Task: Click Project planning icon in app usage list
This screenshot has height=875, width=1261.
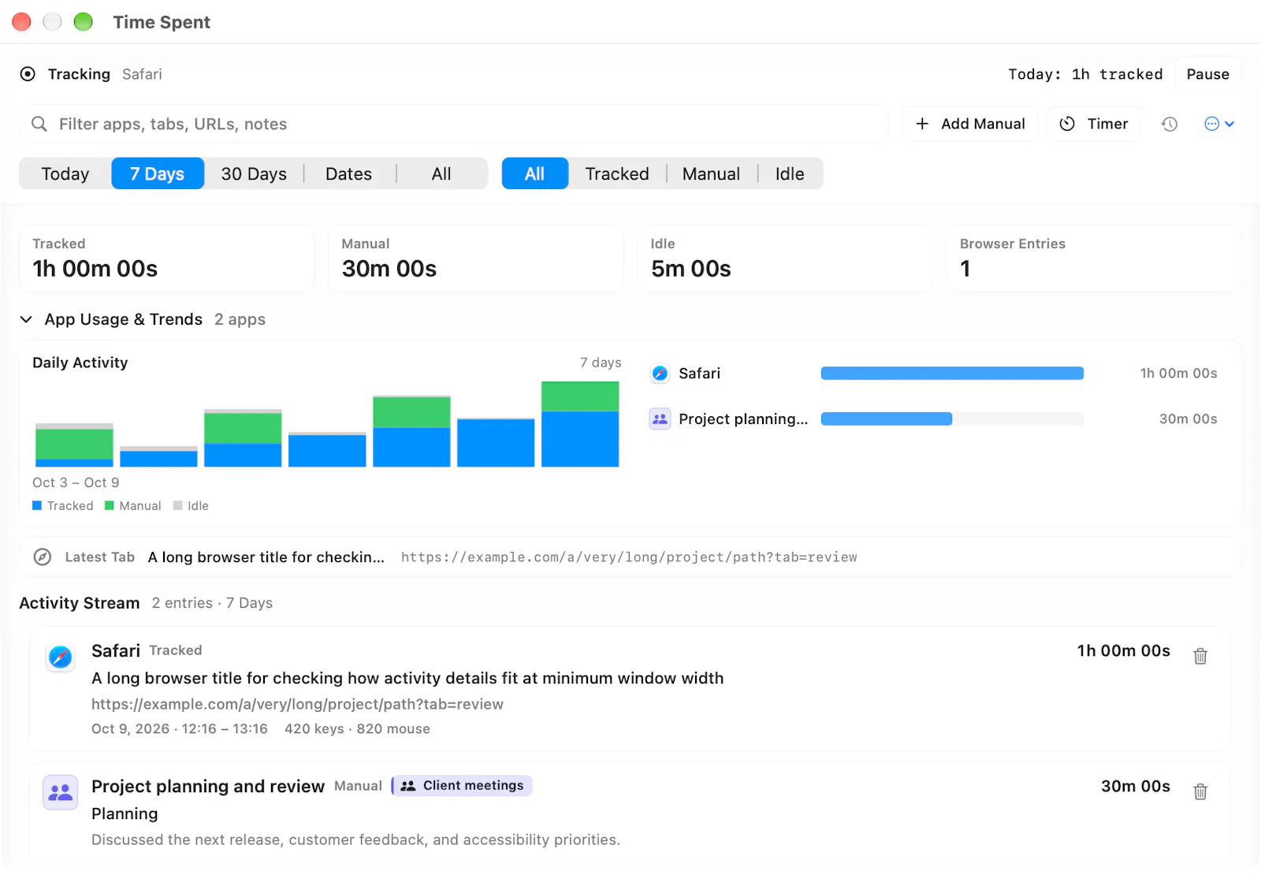Action: coord(660,419)
